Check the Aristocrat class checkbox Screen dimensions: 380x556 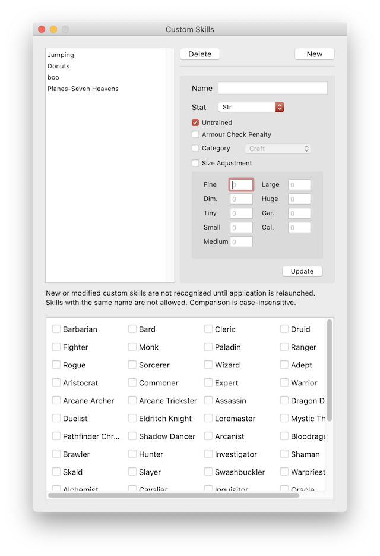(x=56, y=382)
